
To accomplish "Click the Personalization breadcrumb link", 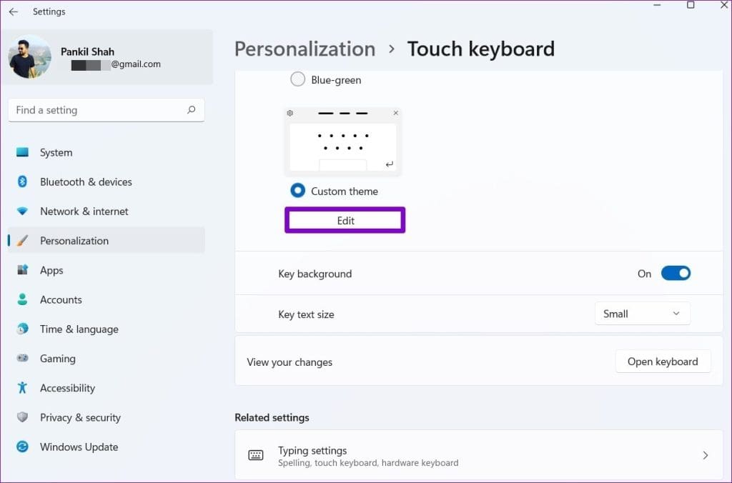I will click(x=305, y=49).
